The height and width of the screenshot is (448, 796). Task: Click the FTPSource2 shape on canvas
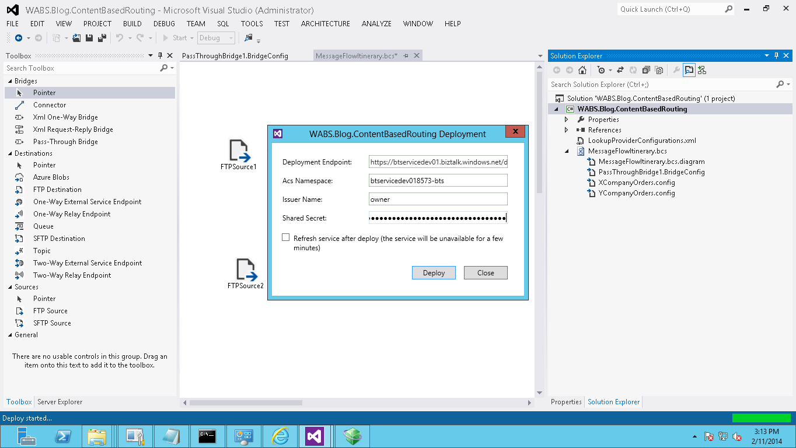(x=246, y=274)
